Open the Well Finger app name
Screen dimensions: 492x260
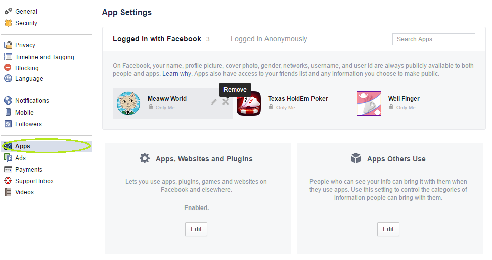coord(404,98)
